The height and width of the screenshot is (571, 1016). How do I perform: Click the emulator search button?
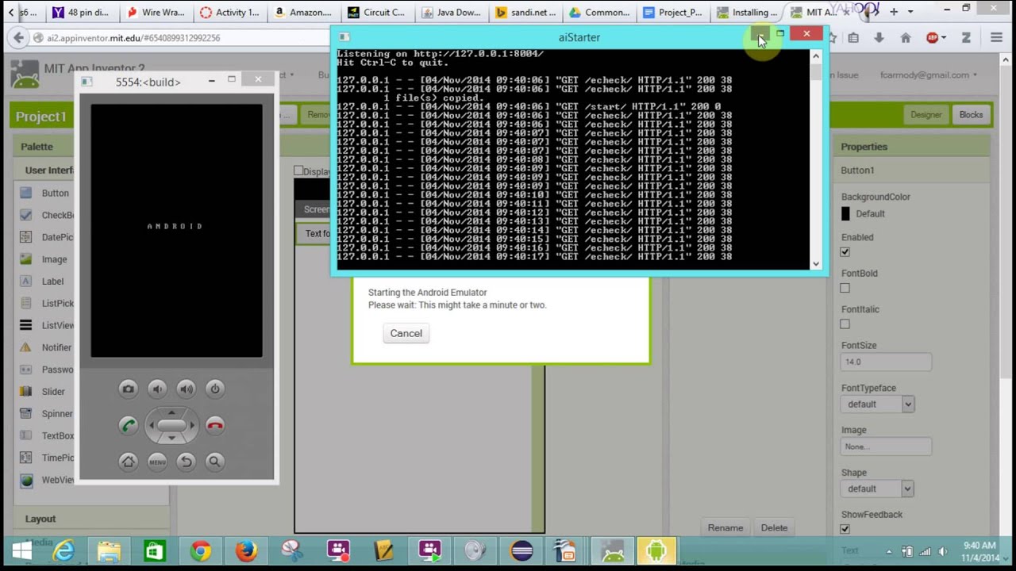215,462
